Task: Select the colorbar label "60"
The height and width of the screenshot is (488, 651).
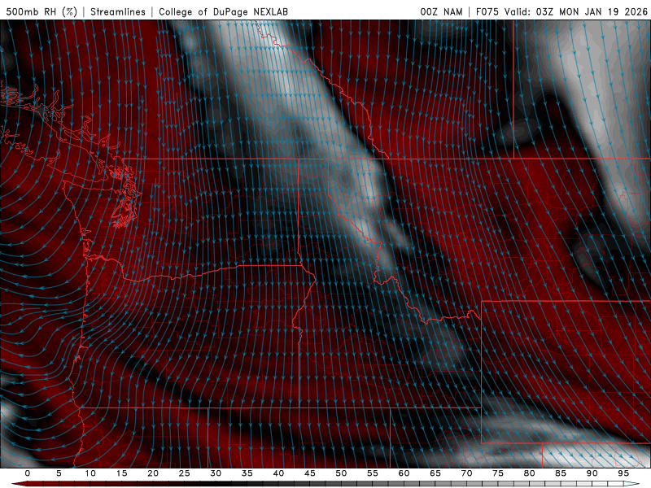Action: tap(404, 473)
